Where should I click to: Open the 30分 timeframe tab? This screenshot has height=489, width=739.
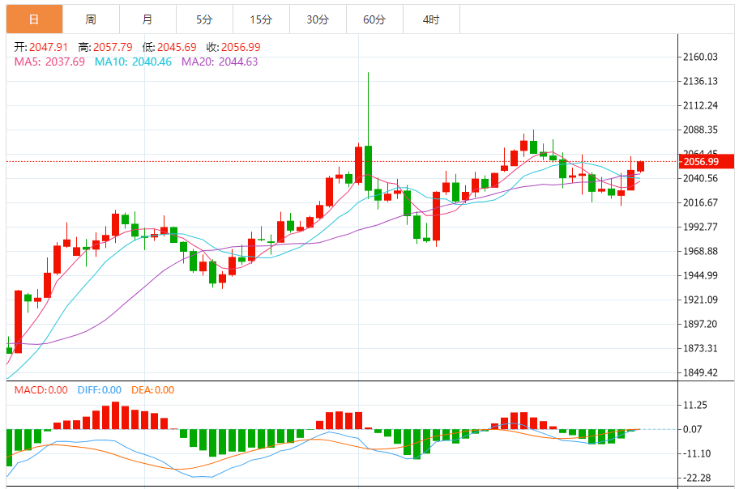coord(318,19)
